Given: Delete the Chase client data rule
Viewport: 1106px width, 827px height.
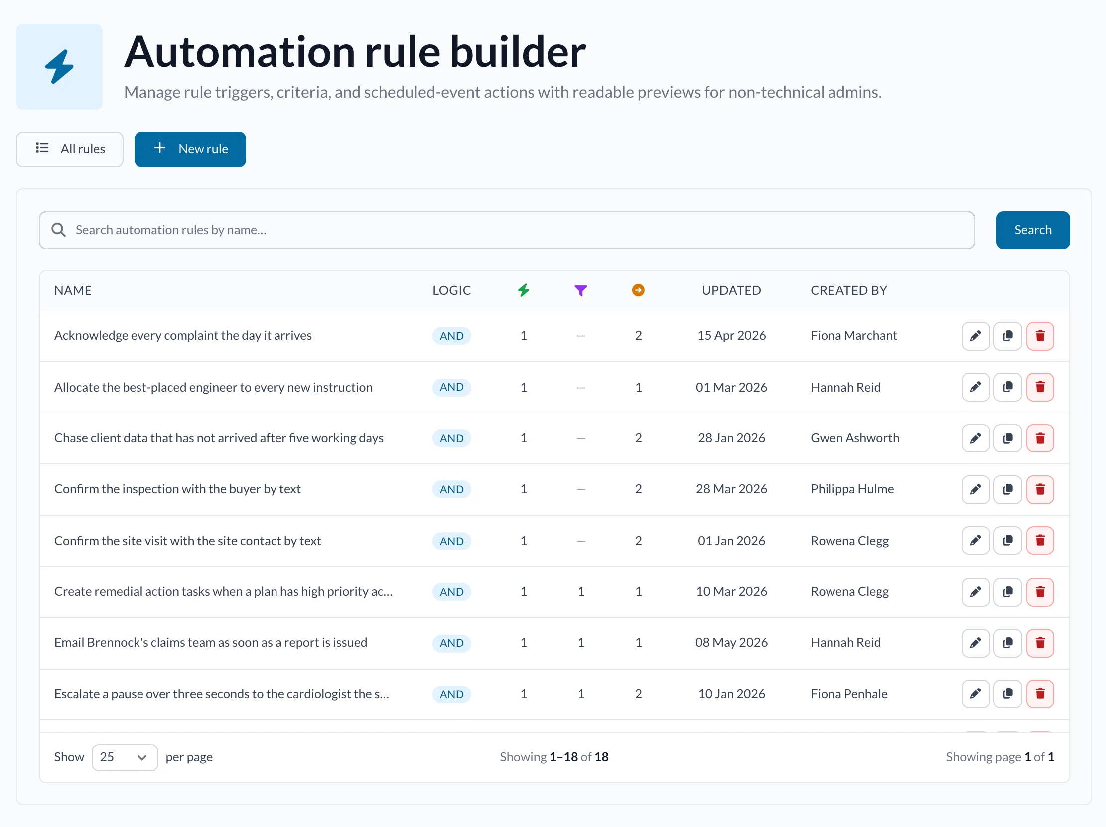Looking at the screenshot, I should tap(1040, 438).
